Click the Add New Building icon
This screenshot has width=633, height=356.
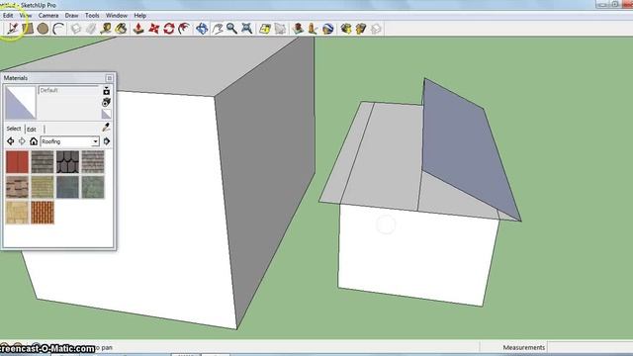[x=298, y=29]
